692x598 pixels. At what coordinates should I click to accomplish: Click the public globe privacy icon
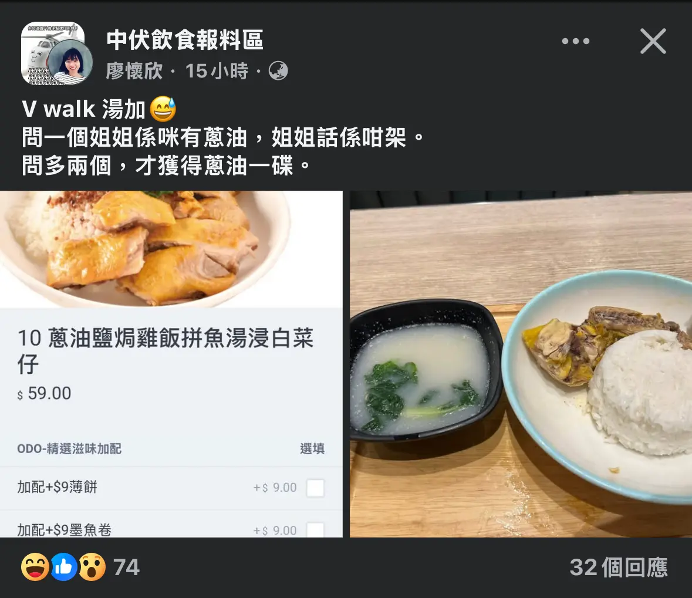click(278, 70)
